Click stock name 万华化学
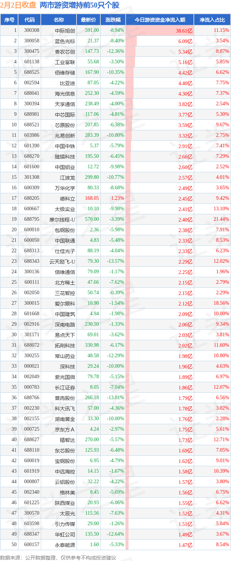This screenshot has height=561, width=231. 65,188
